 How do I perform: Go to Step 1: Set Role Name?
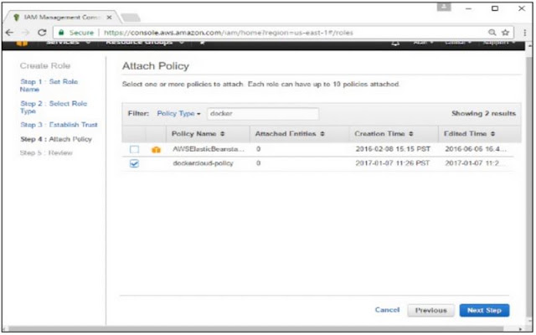tap(49, 85)
